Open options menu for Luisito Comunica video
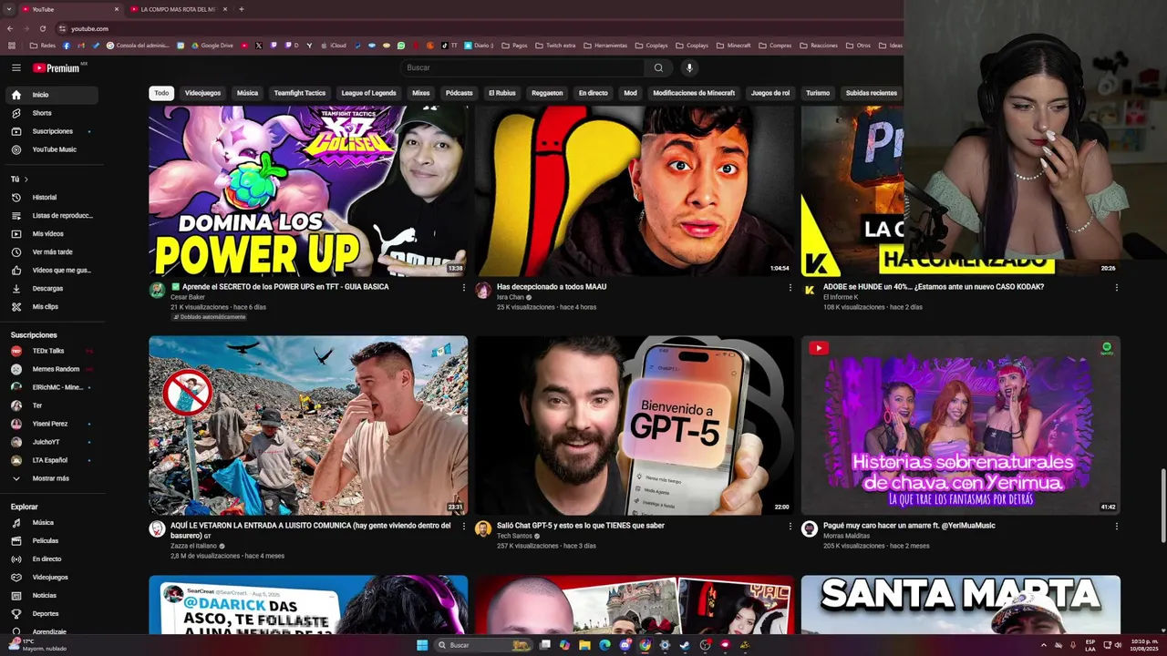 click(x=463, y=527)
